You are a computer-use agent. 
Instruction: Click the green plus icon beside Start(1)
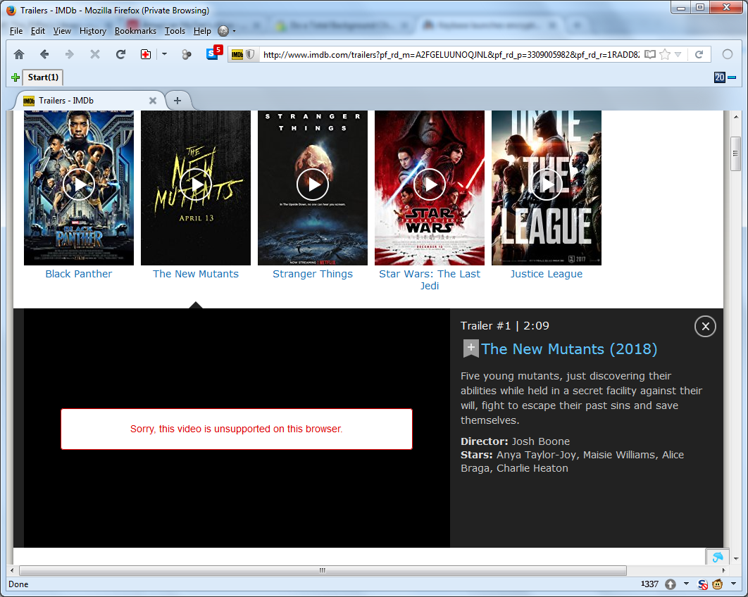(x=15, y=77)
